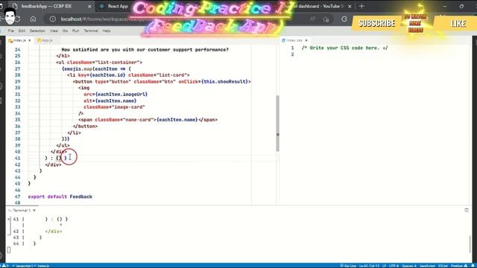Click the browser refresh icon

18,19
